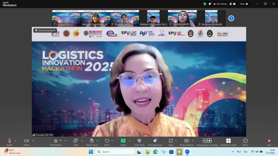The width and height of the screenshot is (278, 156).
Task: Open File Explorer from taskbar
Action: coord(147,152)
